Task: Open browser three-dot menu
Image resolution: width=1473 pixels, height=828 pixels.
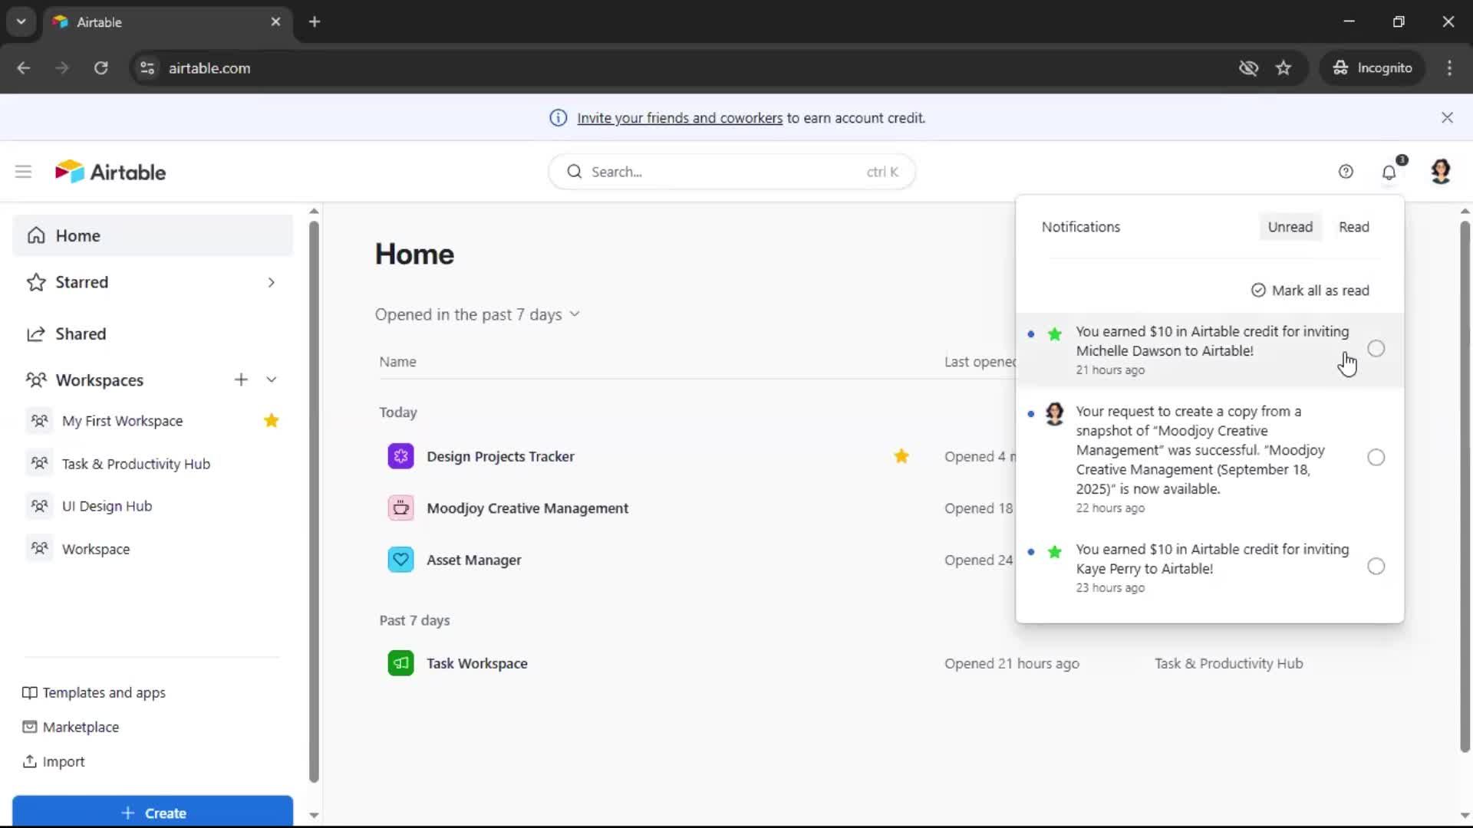Action: (1449, 67)
